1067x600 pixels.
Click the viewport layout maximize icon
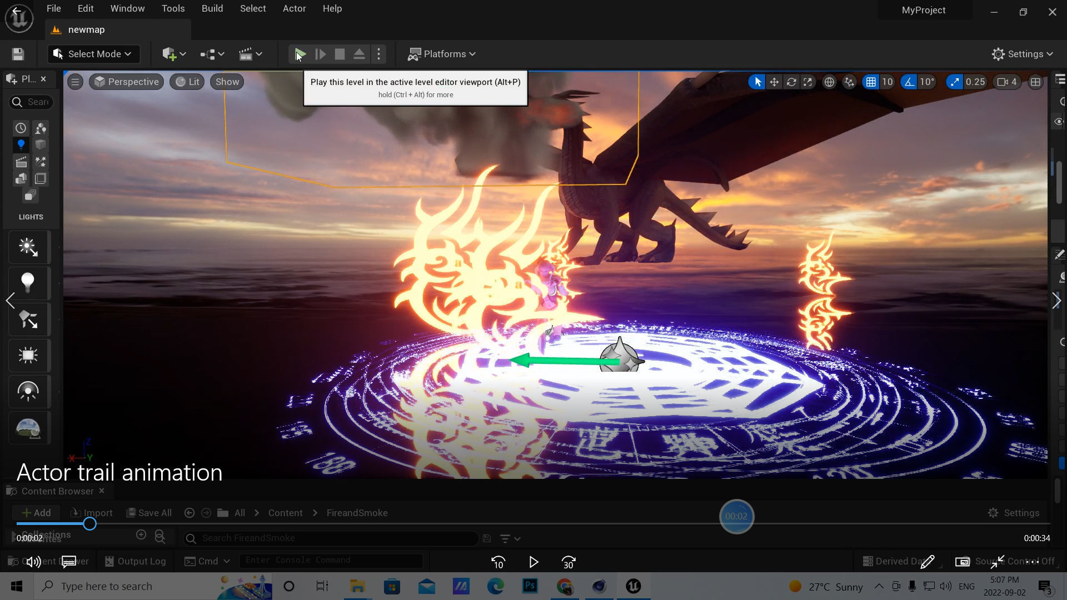1035,82
